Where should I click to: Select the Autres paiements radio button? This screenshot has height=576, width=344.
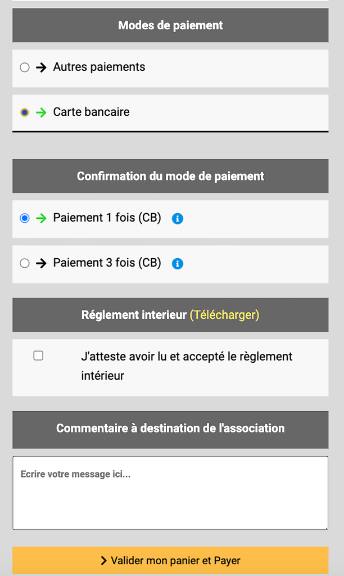click(x=24, y=67)
